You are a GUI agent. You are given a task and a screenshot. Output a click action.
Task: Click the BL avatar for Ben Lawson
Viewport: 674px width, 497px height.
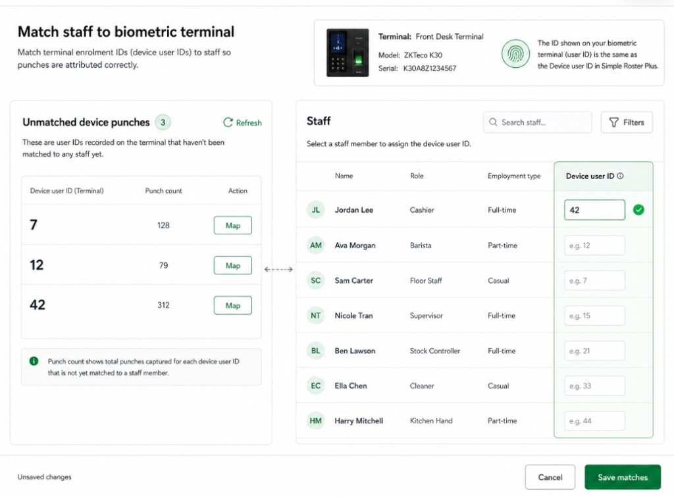coord(315,351)
